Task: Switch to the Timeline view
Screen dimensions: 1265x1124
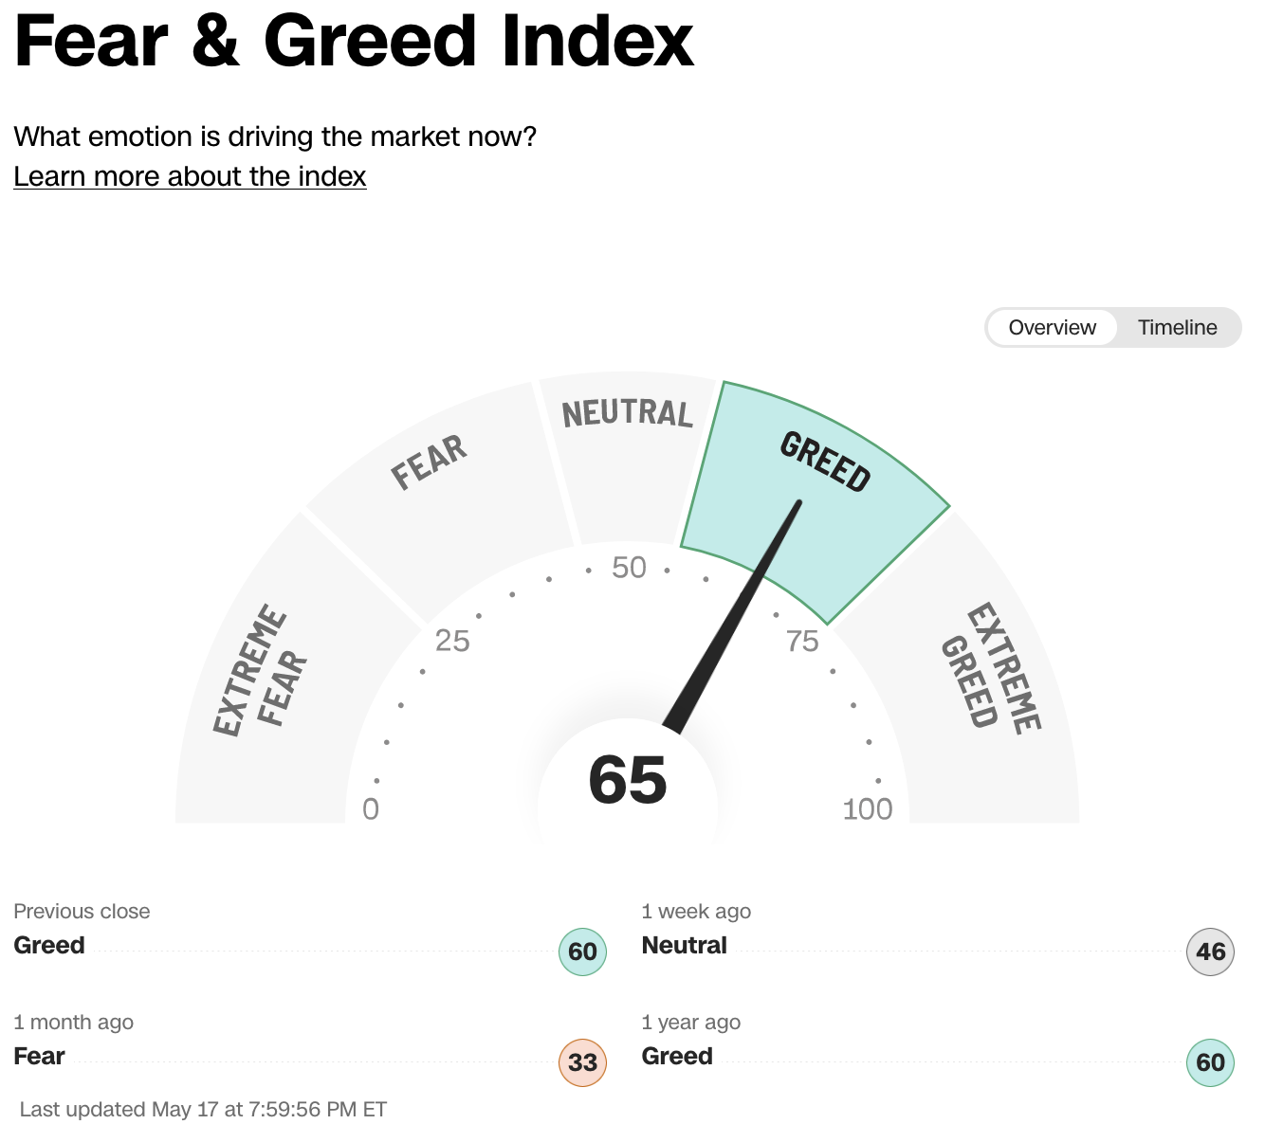Action: point(1177,327)
